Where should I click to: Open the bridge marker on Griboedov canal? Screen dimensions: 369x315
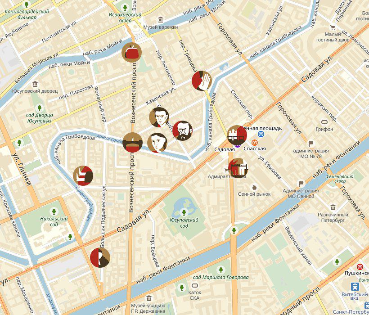tap(132, 142)
